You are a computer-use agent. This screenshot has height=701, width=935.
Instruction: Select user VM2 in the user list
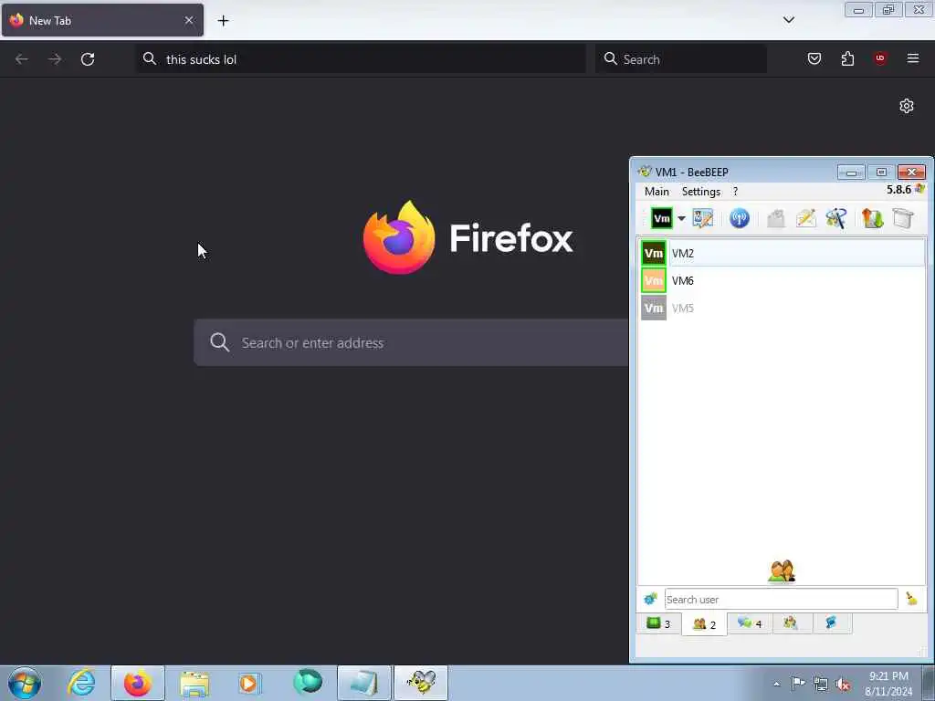coord(783,254)
